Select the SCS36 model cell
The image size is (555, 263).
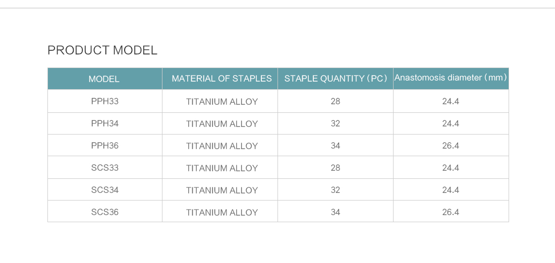click(105, 212)
